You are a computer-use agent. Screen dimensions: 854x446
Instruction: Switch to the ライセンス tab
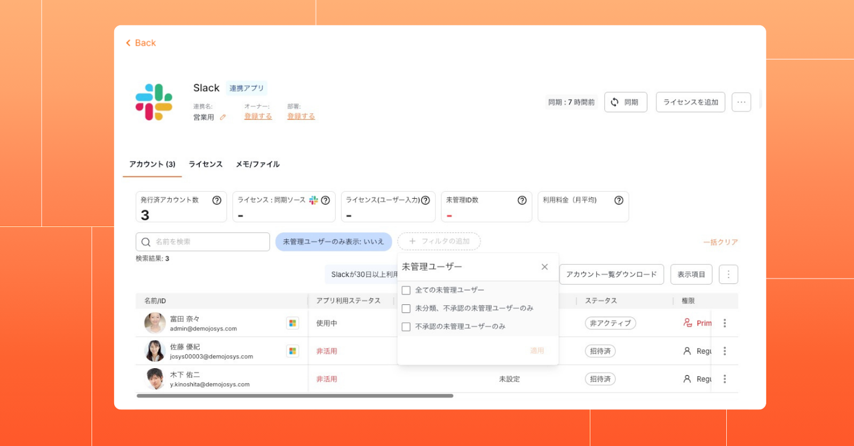pos(205,164)
